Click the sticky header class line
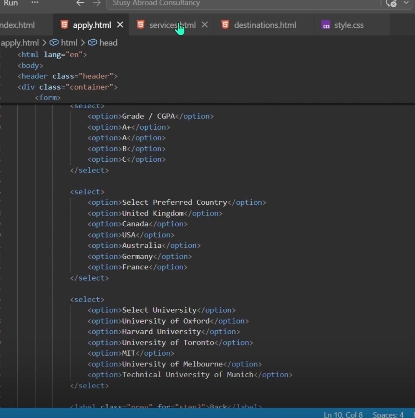415x418 pixels. point(67,76)
